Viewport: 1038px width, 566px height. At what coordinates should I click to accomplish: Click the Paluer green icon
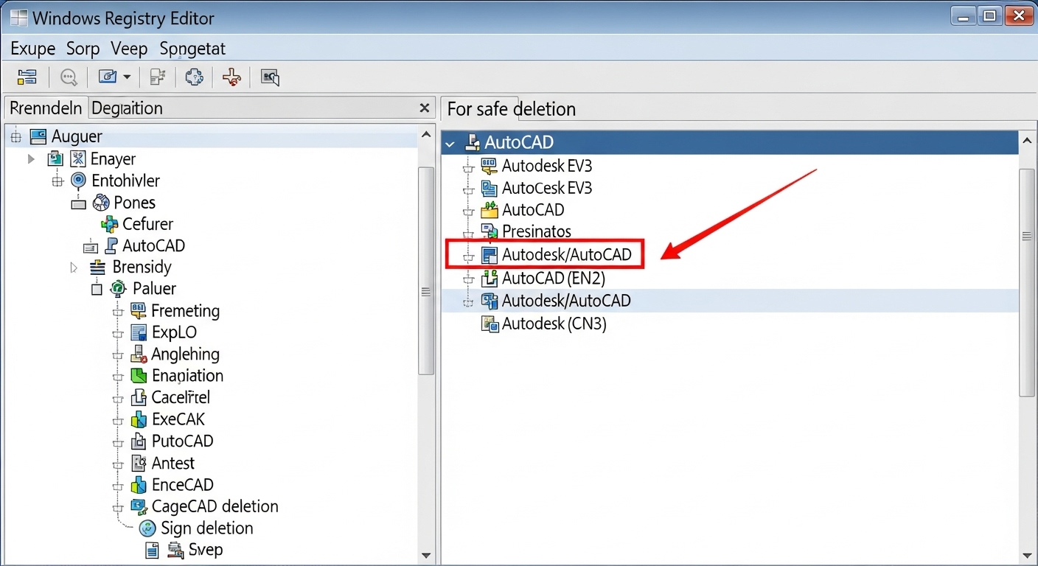coord(118,289)
